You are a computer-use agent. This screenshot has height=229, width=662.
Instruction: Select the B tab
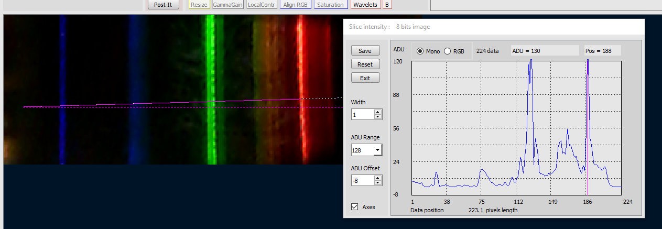(x=387, y=5)
